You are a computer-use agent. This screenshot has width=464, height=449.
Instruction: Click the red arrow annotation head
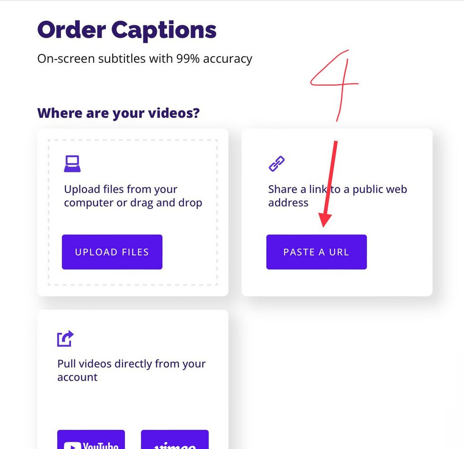click(325, 220)
